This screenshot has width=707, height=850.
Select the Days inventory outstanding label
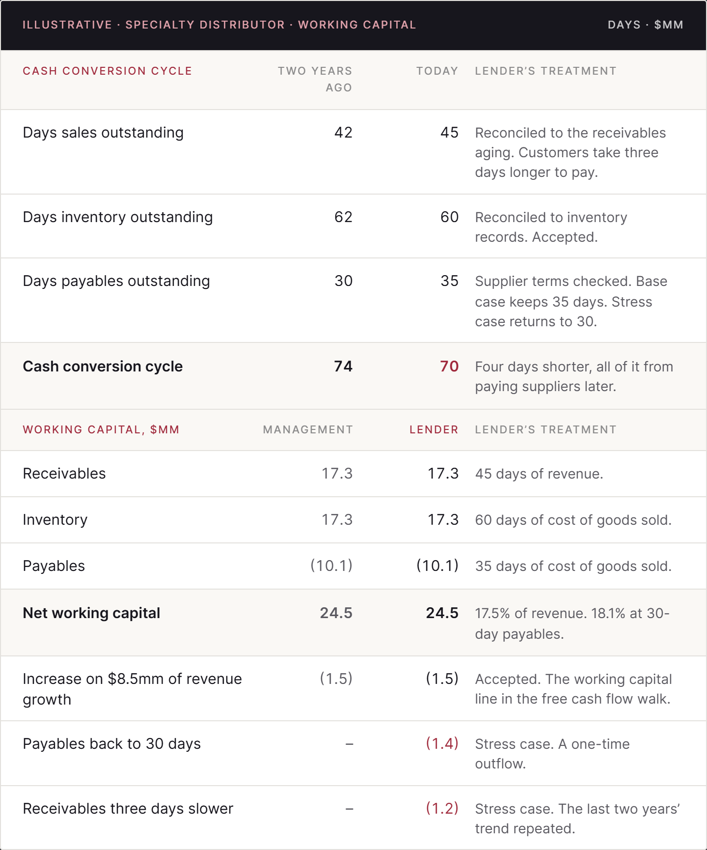click(x=118, y=217)
